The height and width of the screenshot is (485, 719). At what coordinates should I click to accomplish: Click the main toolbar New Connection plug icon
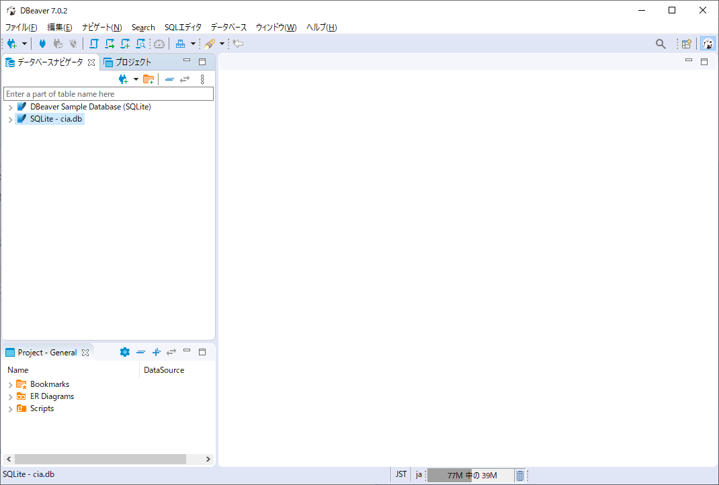pos(11,44)
